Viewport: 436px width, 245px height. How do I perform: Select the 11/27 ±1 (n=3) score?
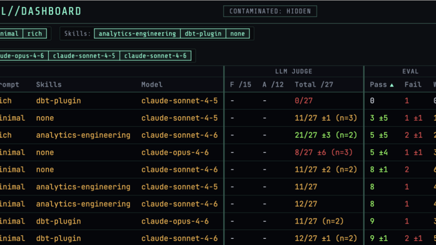coord(326,118)
